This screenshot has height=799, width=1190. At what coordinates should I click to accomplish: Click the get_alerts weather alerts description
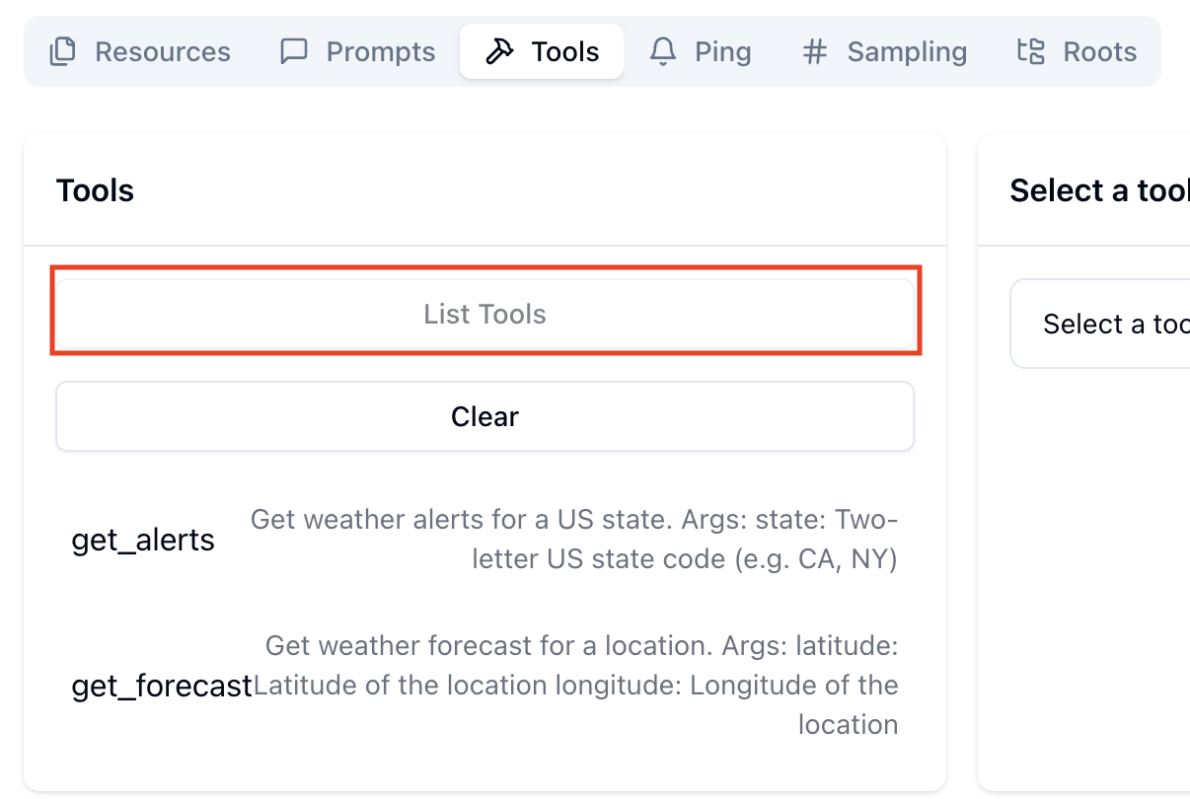573,540
